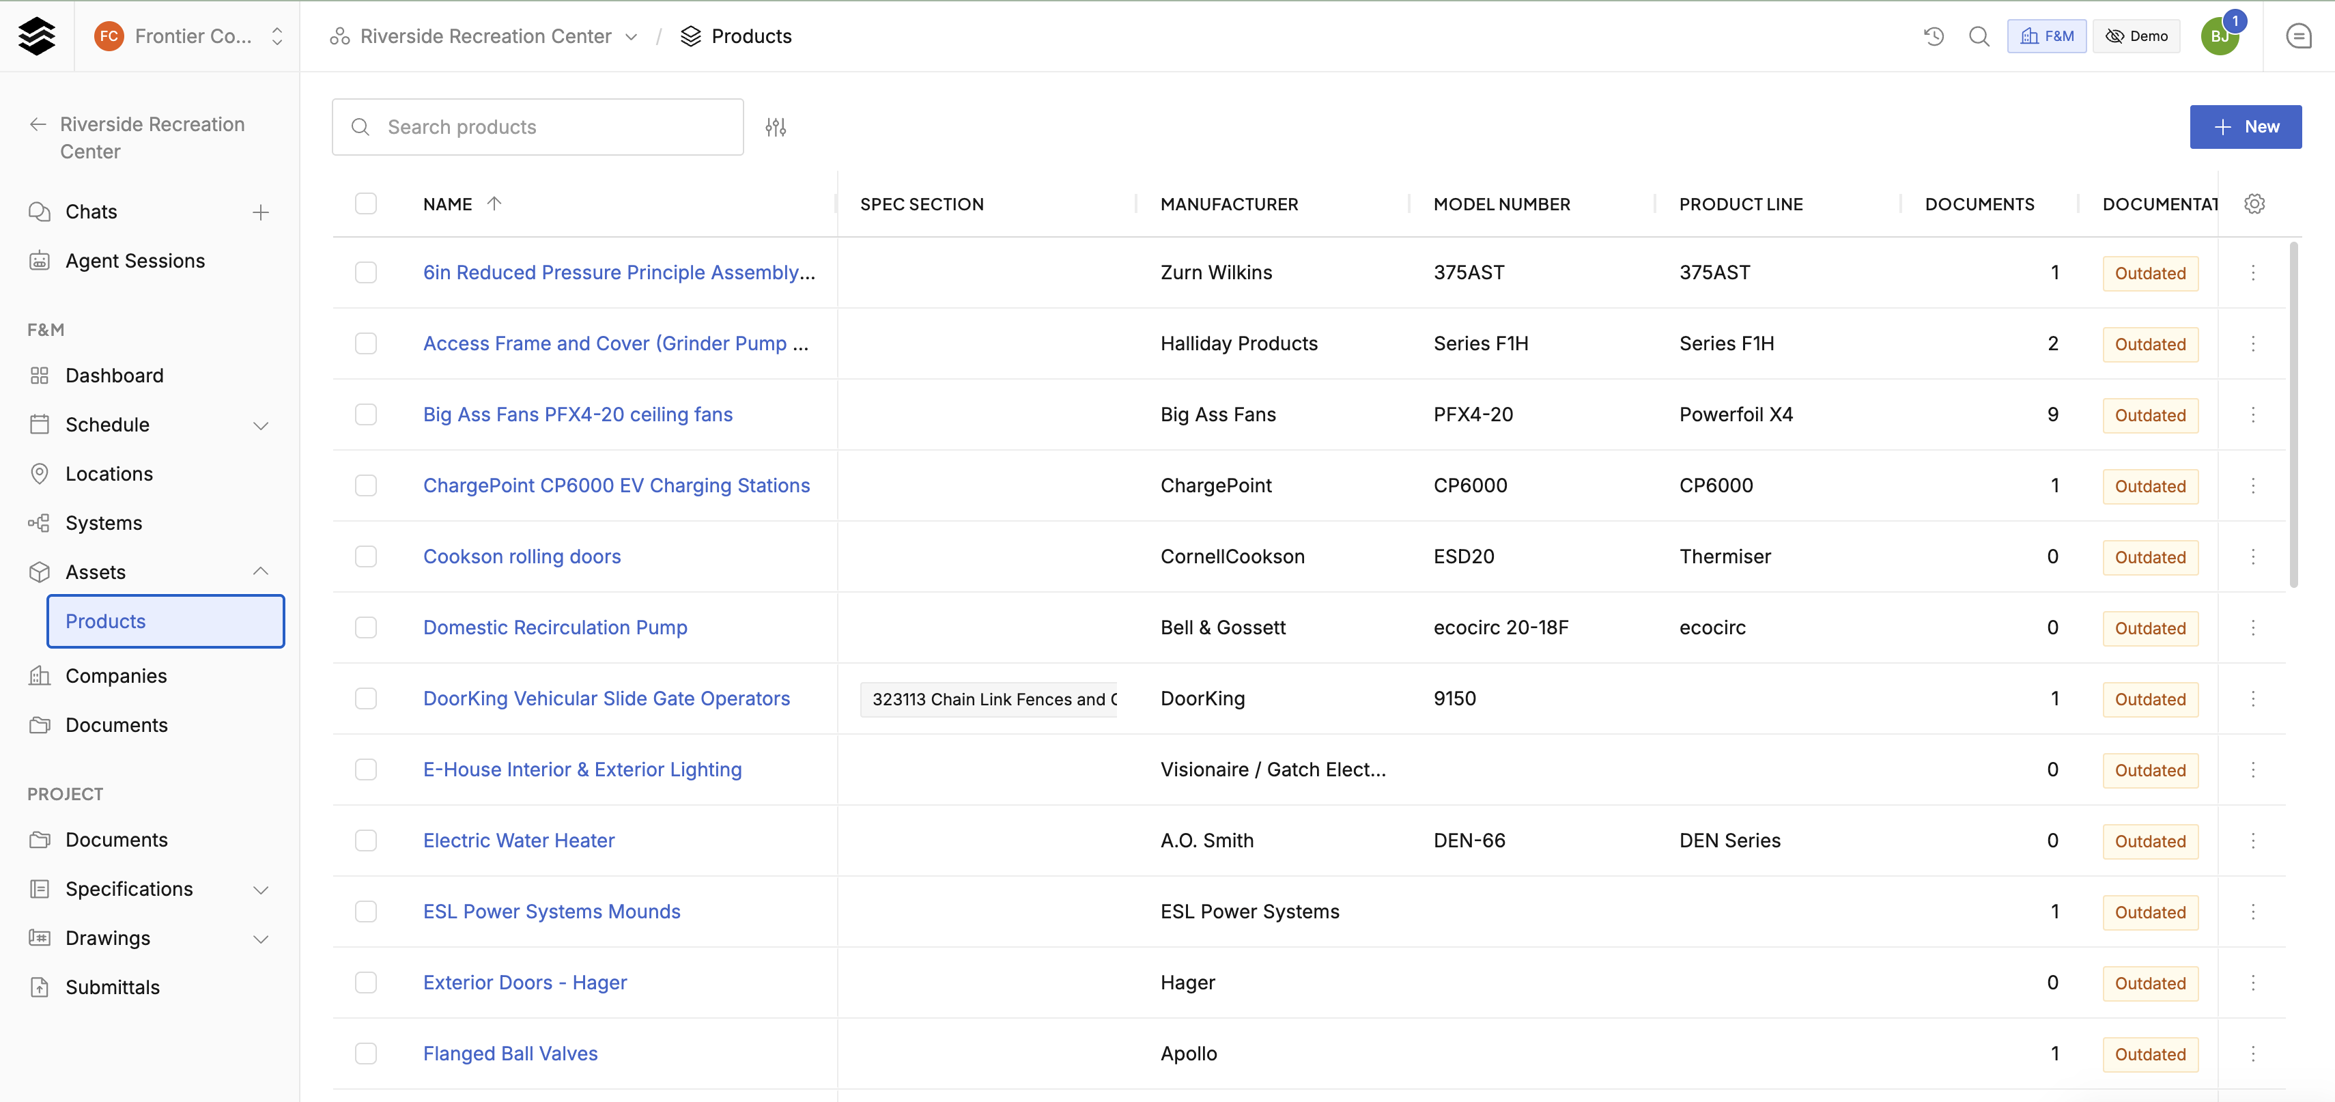The image size is (2335, 1102).
Task: Open row menu for Zurn Wilkins product
Action: pos(2252,273)
